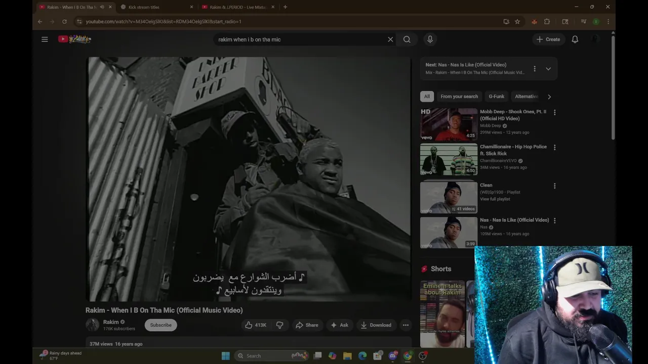The width and height of the screenshot is (648, 364).
Task: Start voice search with the microphone
Action: (430, 39)
